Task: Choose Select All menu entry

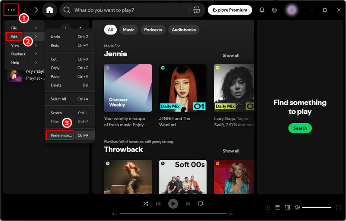Action: (x=70, y=99)
